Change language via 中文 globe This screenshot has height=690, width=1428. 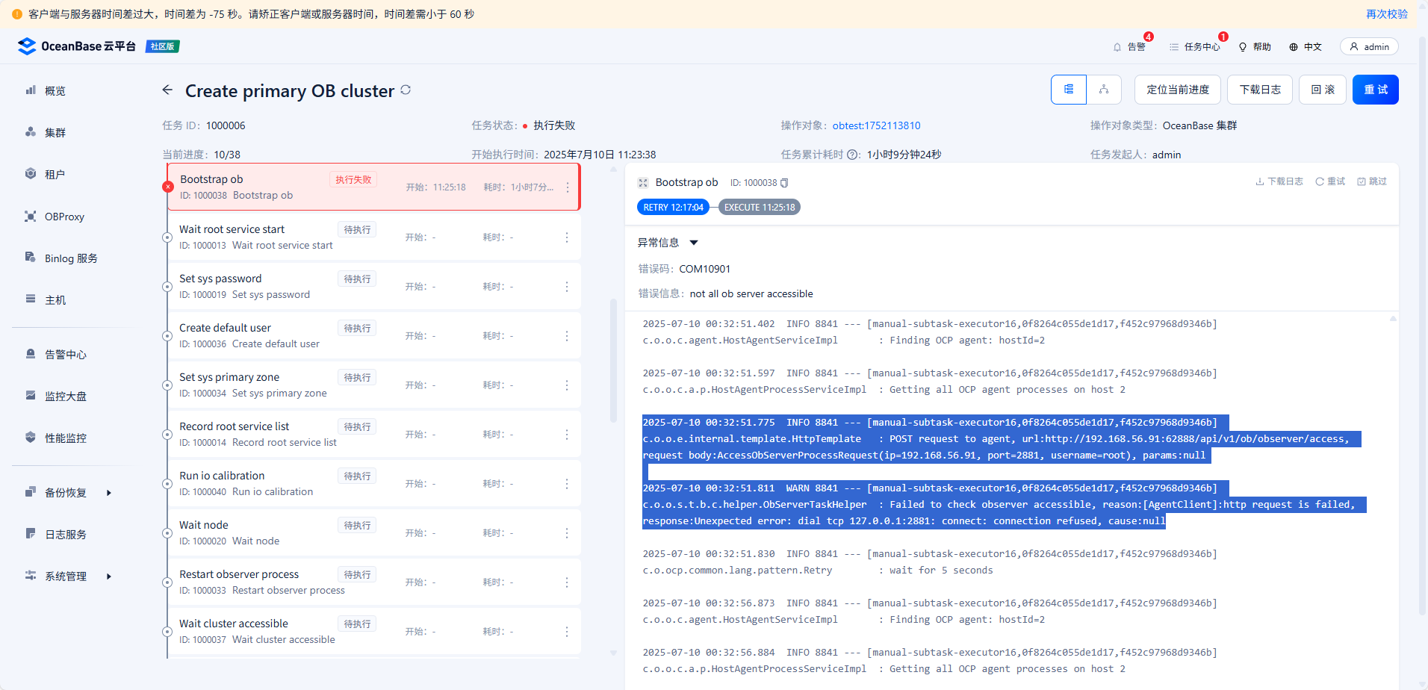[x=1306, y=46]
